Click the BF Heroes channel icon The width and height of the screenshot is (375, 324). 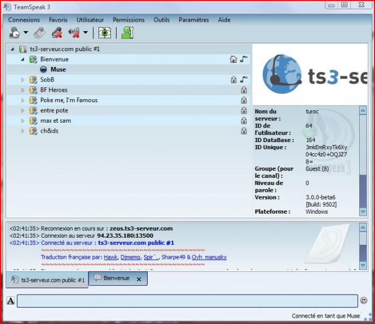pos(33,90)
